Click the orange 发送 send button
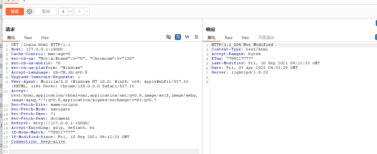 pos(14,12)
